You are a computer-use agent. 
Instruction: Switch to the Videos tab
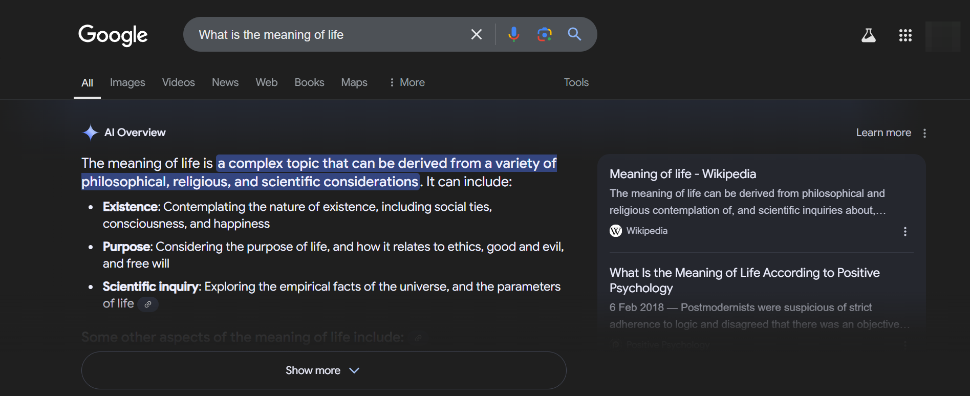coord(178,82)
